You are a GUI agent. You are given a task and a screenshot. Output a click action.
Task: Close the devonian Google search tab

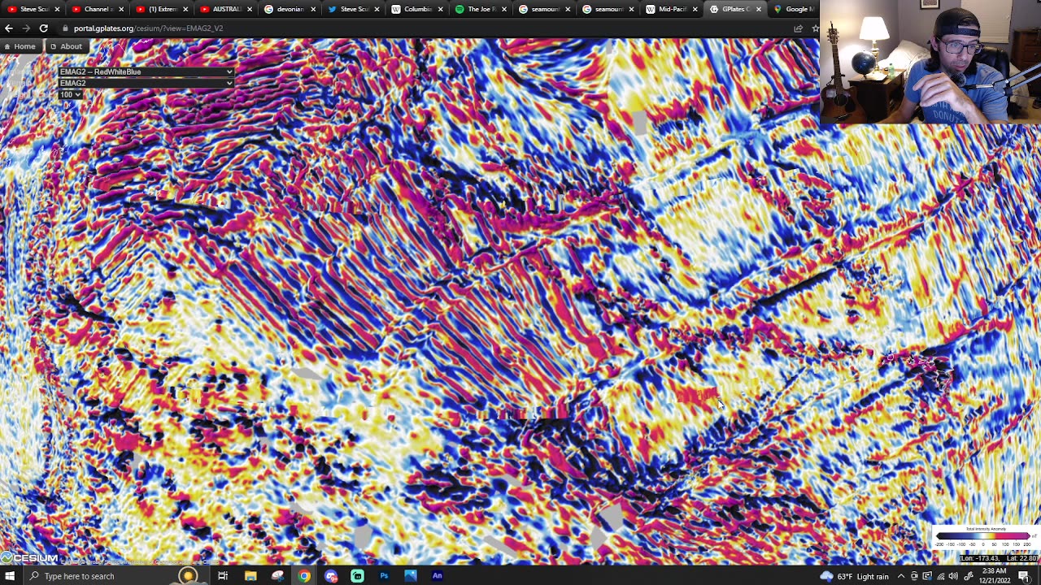[x=312, y=9]
